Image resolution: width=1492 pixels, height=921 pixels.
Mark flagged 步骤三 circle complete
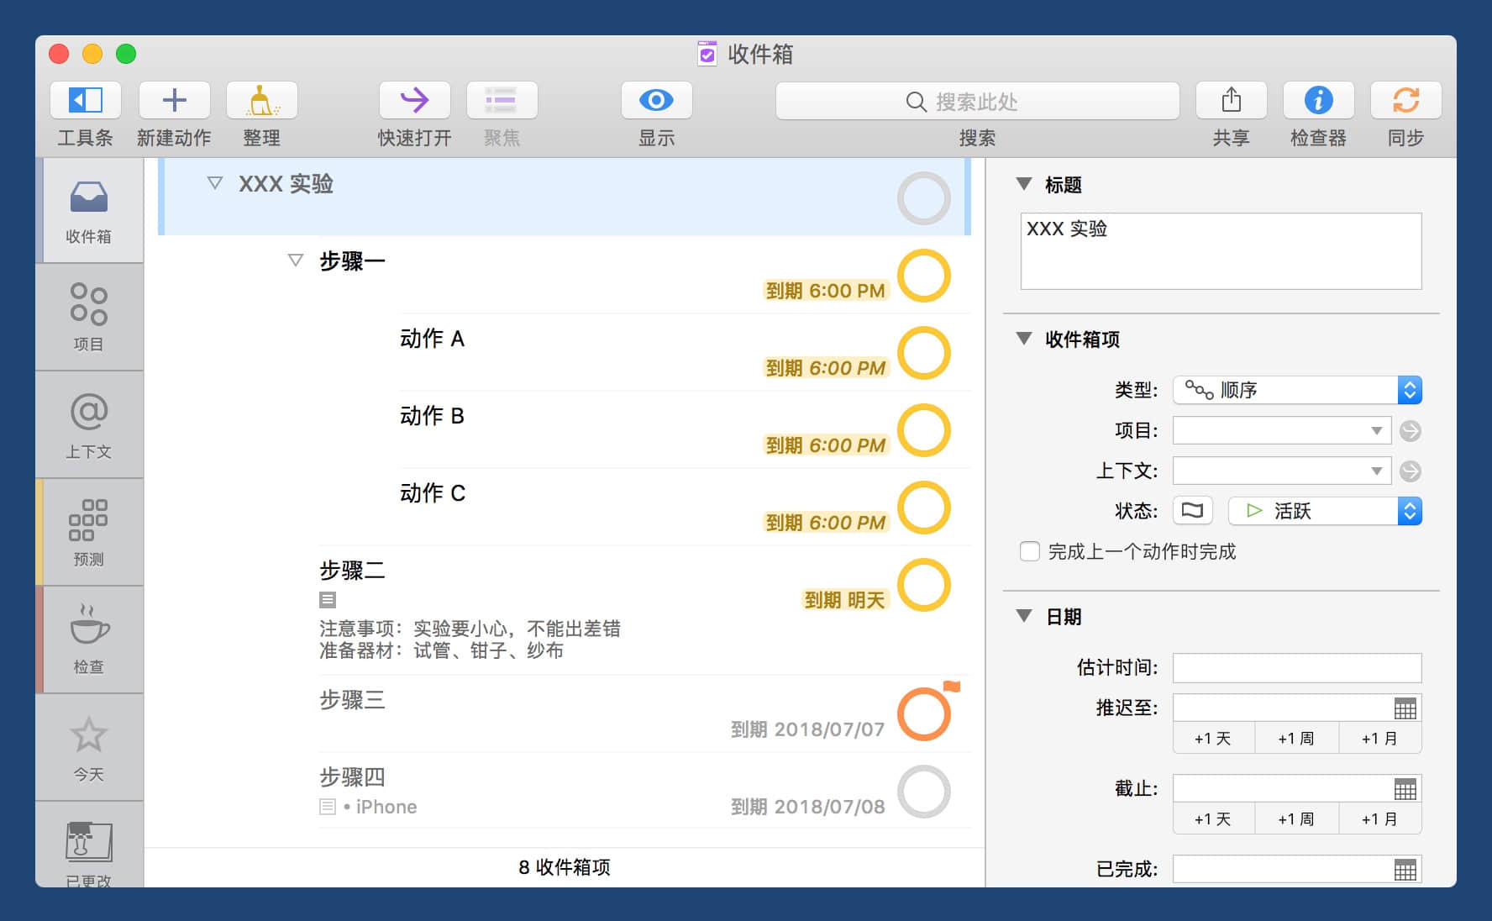pos(923,714)
